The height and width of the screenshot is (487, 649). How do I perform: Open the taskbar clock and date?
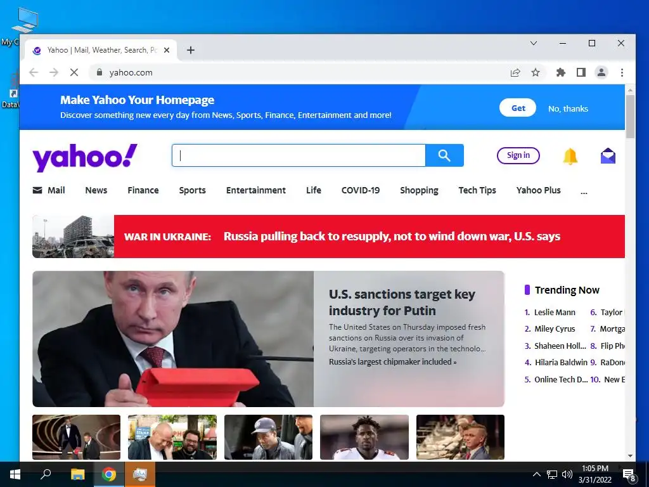tap(594, 474)
